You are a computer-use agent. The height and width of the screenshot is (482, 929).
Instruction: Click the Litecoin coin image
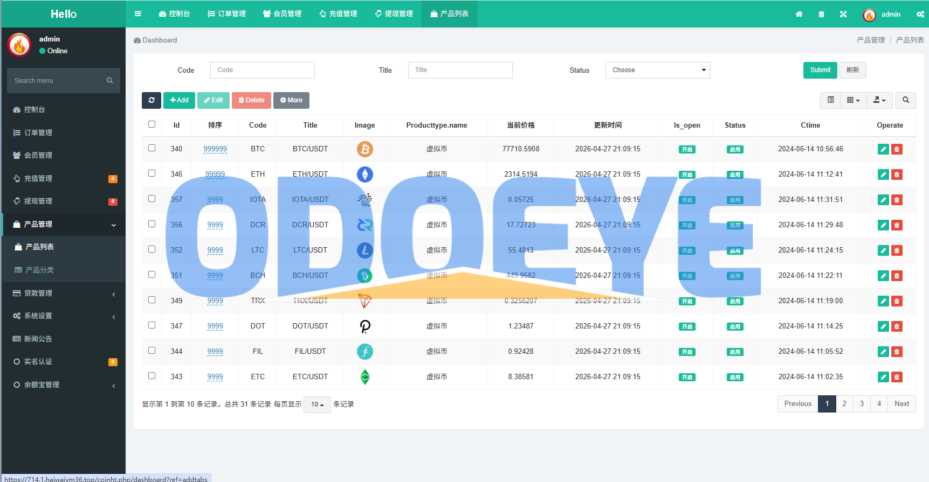click(x=365, y=250)
